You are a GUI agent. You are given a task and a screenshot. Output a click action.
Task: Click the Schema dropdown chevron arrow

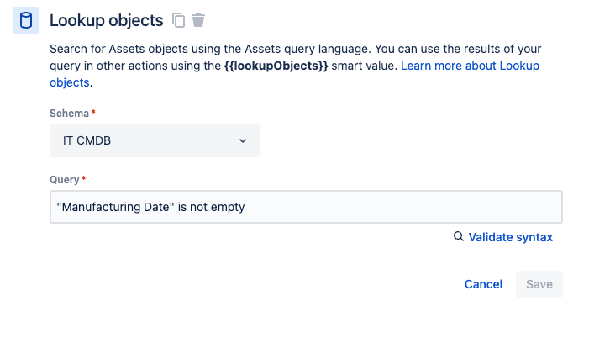pos(243,140)
